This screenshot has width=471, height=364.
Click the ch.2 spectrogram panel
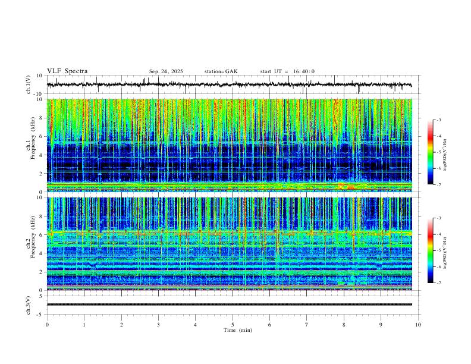[x=229, y=244]
